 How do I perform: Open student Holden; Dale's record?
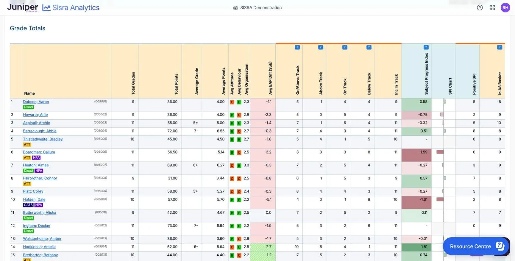[34, 200]
